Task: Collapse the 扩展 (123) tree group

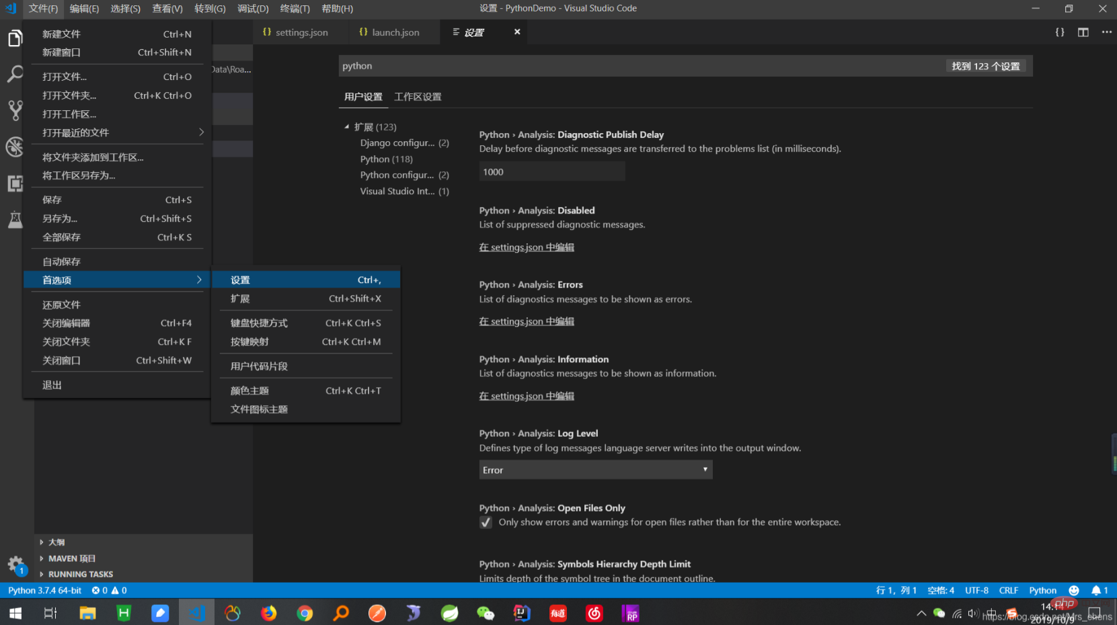Action: [347, 127]
